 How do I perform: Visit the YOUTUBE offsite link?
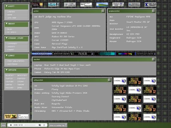pyautogui.click(x=10, y=82)
